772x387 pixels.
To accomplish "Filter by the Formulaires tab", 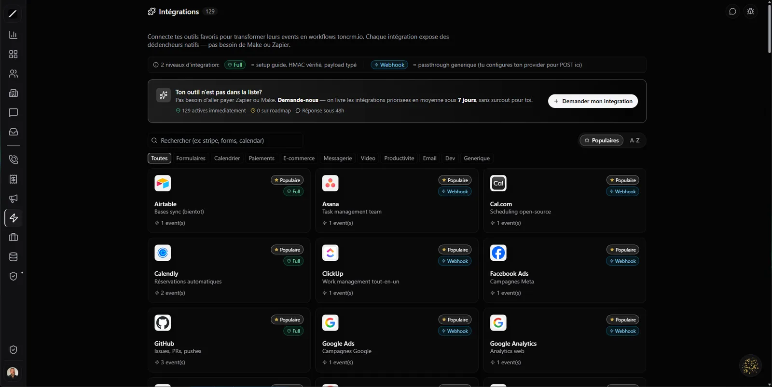I will pos(191,158).
